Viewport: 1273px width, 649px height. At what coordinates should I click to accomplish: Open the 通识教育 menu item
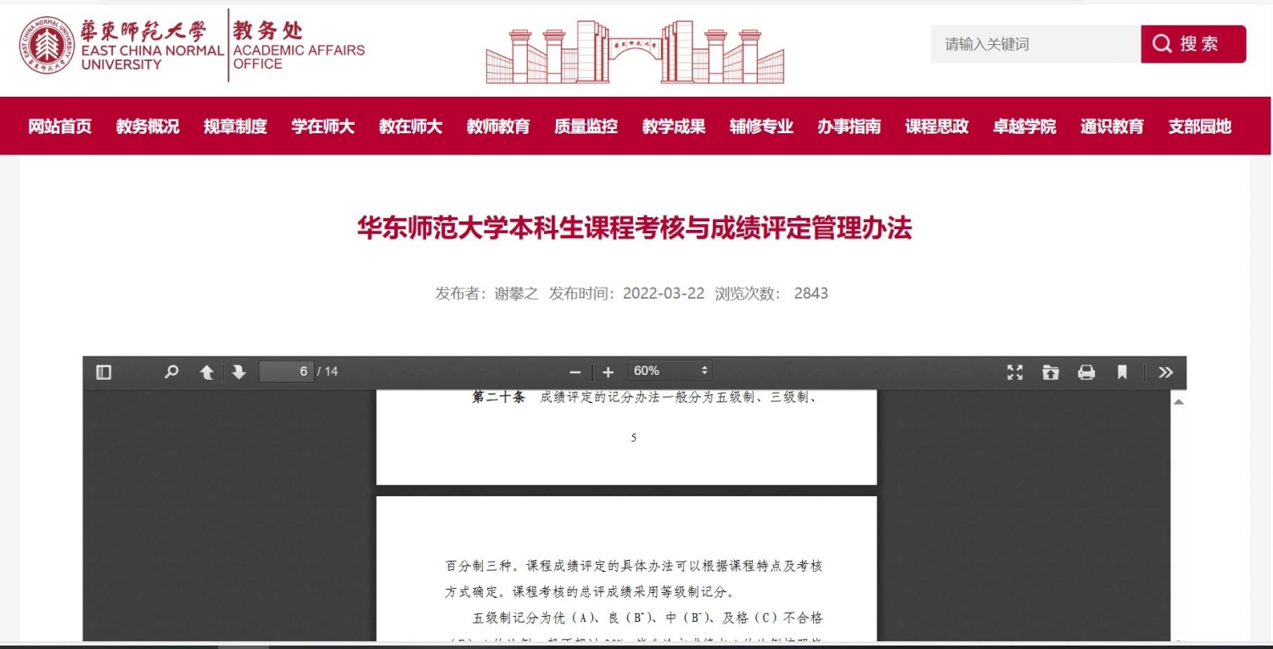(1112, 126)
